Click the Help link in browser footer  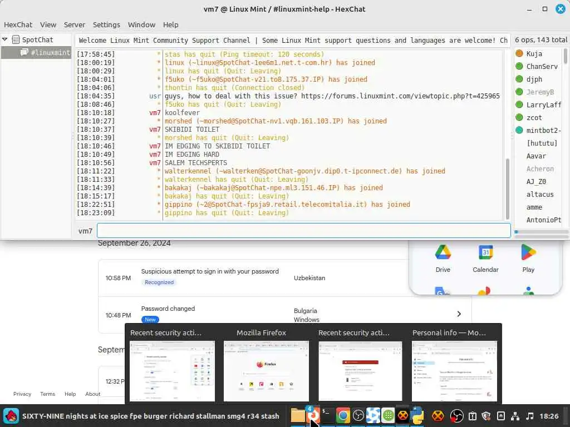70,394
